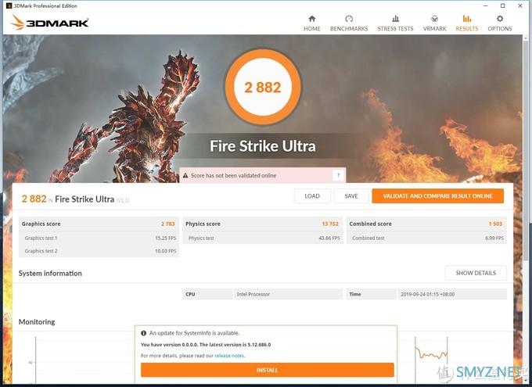The width and height of the screenshot is (532, 387).
Task: Click the SAVE button
Action: coord(351,196)
